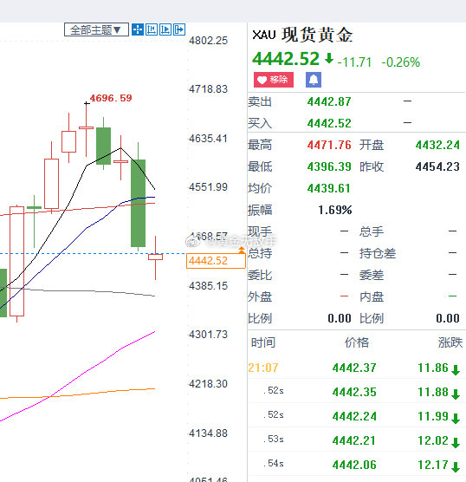This screenshot has height=482, width=466.
Task: Click the 最高 value 4471.76
Action: (x=329, y=145)
